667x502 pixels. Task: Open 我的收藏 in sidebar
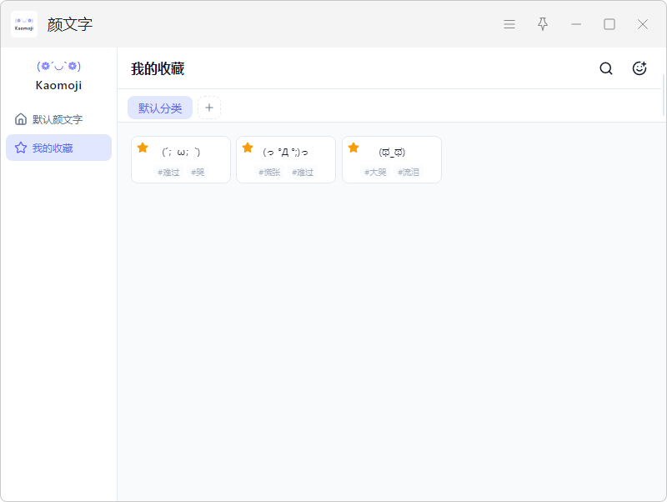click(x=53, y=148)
